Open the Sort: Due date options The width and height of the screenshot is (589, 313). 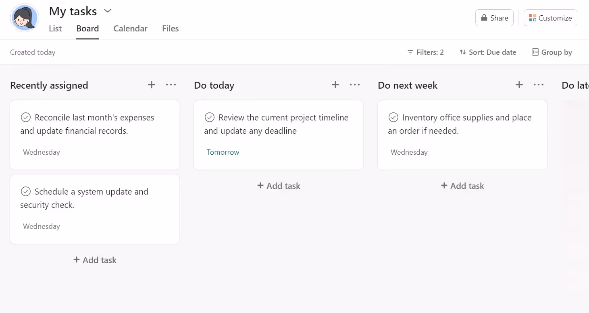(x=488, y=52)
